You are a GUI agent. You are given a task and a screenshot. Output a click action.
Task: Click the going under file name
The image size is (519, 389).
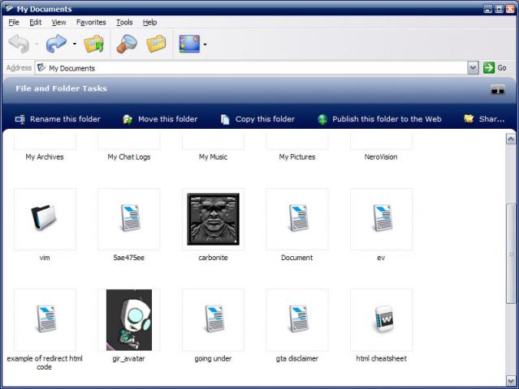click(x=213, y=358)
